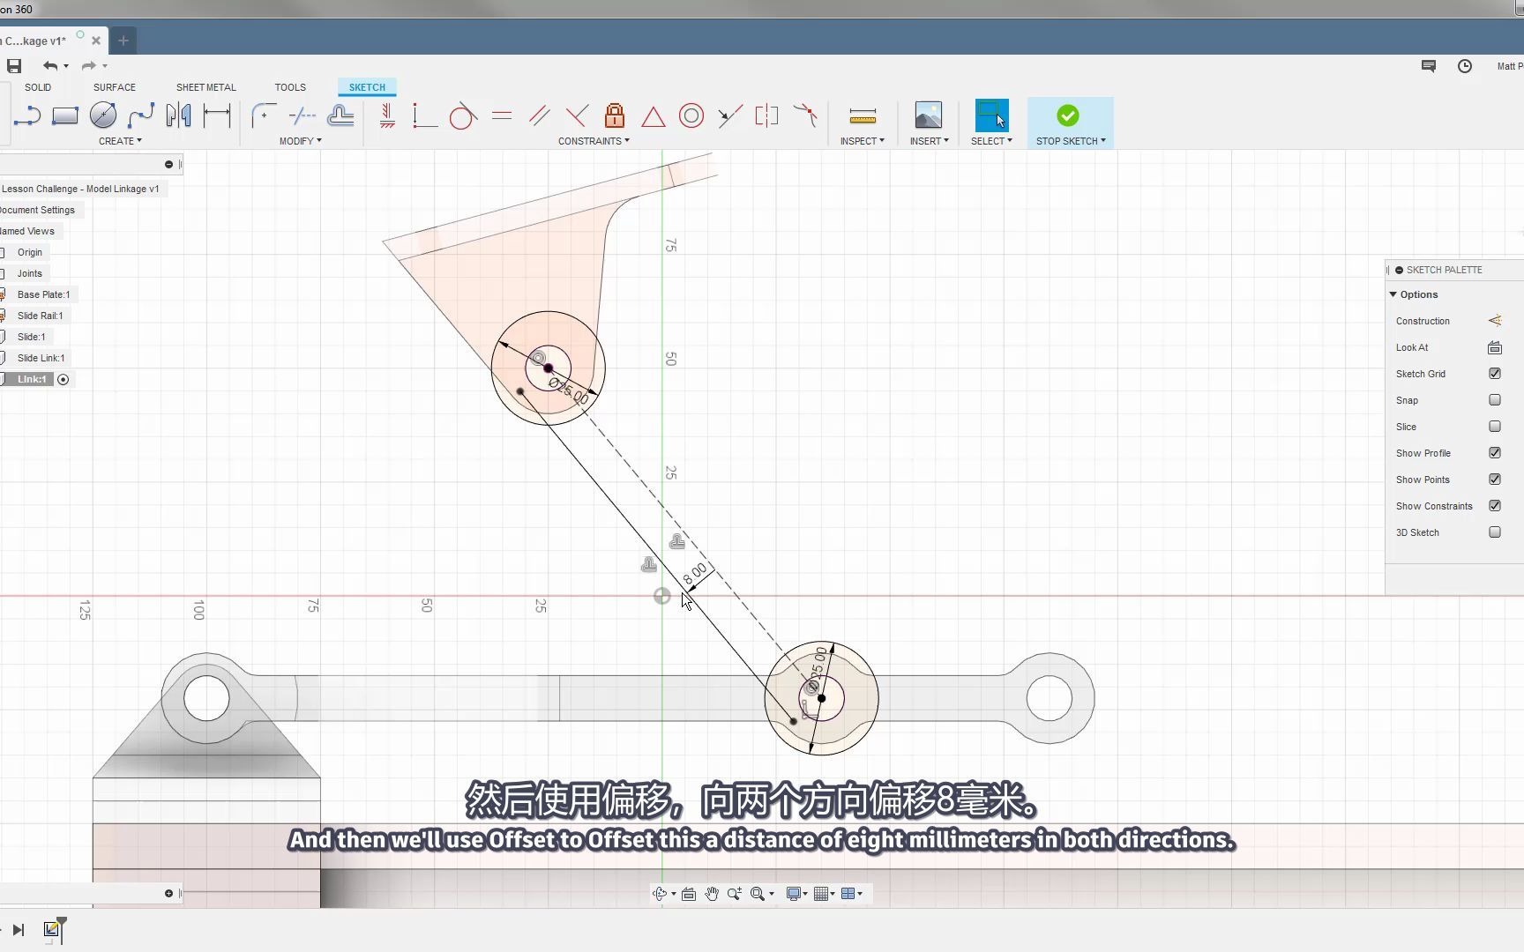Disable Show Constraints in Sketch Palette
The width and height of the screenshot is (1524, 952).
(1495, 505)
